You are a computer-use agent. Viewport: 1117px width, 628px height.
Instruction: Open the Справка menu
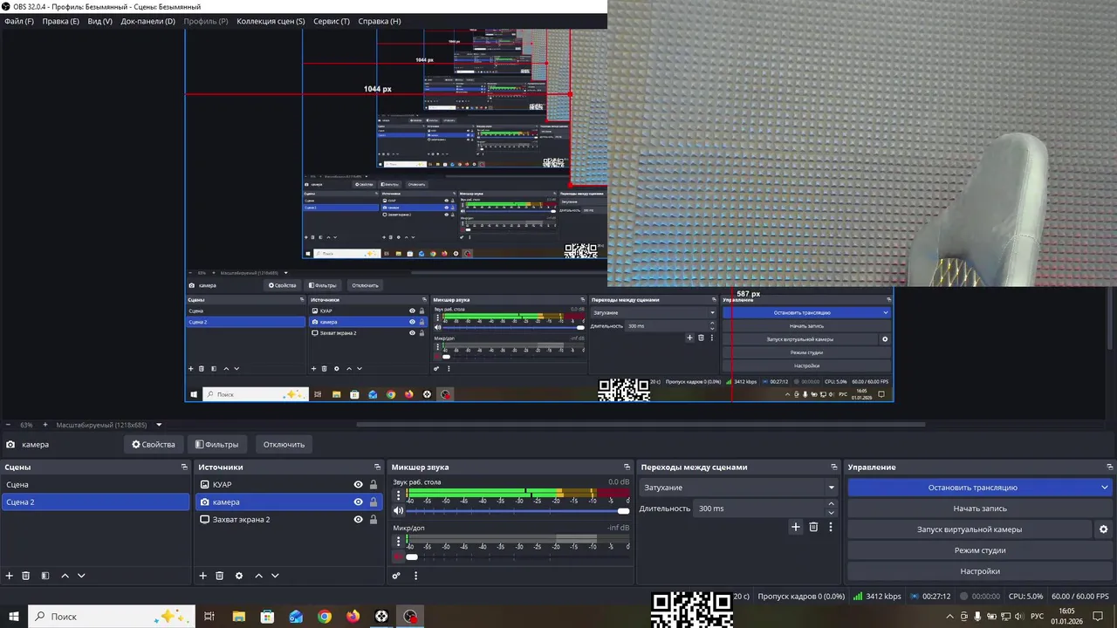380,21
